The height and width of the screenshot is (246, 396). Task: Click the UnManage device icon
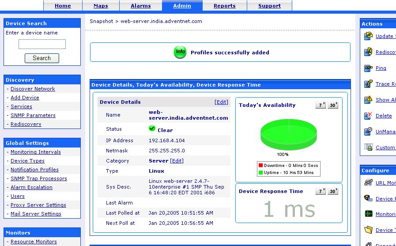tap(368, 131)
